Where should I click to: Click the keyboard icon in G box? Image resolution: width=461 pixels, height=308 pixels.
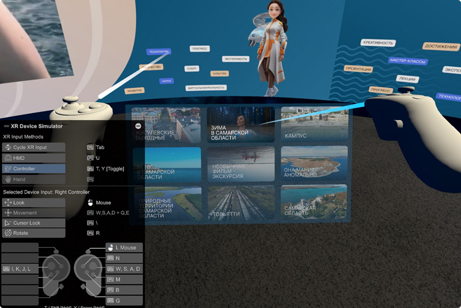[x=111, y=300]
